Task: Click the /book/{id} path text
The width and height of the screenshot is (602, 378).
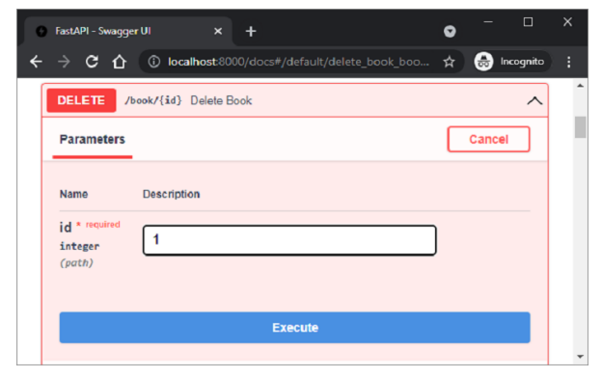Action: coord(153,100)
